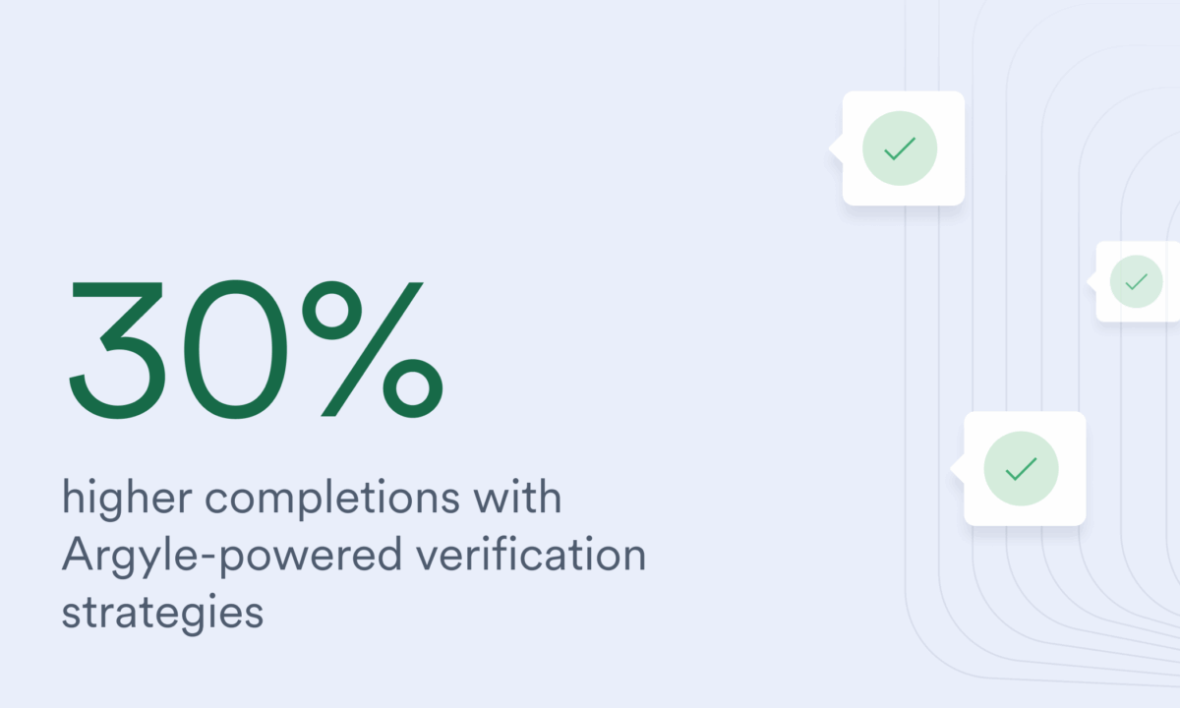The image size is (1180, 708).
Task: Click the light green circle behind the top checkmark
Action: pos(900,148)
